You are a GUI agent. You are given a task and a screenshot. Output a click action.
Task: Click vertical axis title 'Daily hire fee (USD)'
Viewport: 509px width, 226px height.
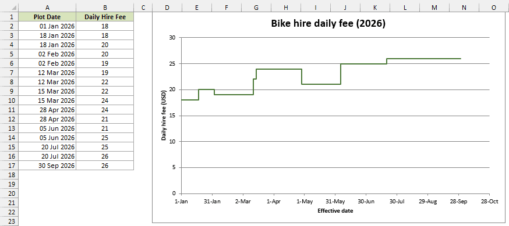click(164, 116)
